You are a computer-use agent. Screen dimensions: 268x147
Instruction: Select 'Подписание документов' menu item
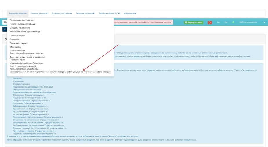click(22, 20)
